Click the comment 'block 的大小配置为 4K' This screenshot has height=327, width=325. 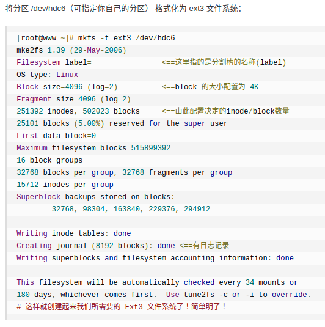pos(210,87)
